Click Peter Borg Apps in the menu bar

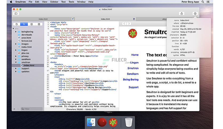190,2
